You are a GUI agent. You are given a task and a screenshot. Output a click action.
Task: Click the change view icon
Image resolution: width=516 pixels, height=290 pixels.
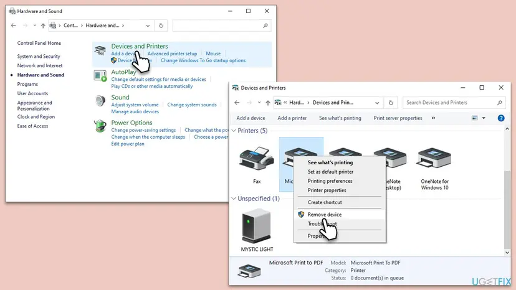474,118
